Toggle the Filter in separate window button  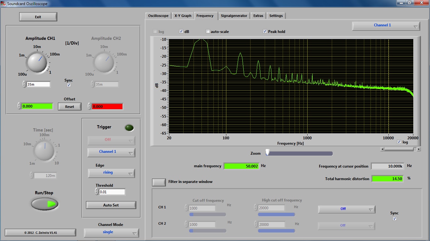(159, 182)
